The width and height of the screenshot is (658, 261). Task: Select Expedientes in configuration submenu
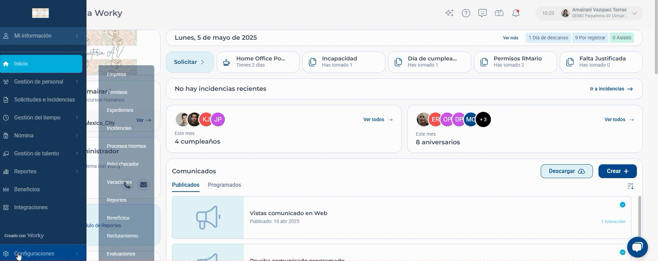[x=120, y=110]
